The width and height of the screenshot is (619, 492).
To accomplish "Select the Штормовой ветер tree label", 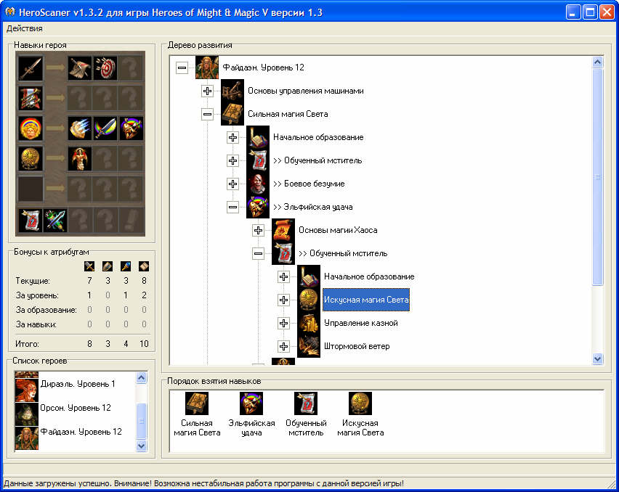I will coord(357,347).
